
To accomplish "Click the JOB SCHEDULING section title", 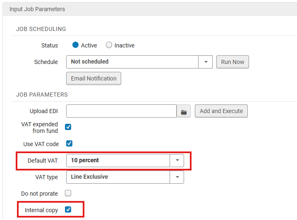I will 41,29.
